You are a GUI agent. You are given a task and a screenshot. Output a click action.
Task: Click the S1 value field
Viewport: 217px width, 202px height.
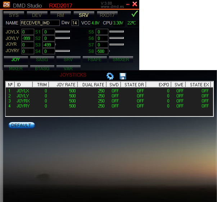tap(49, 32)
